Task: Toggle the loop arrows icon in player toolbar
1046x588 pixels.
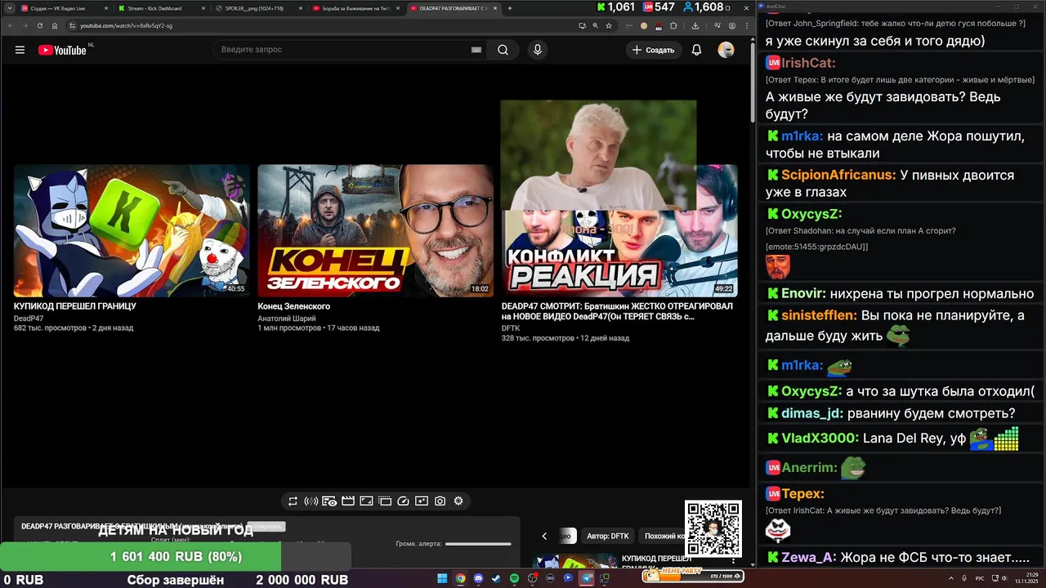Action: [293, 501]
